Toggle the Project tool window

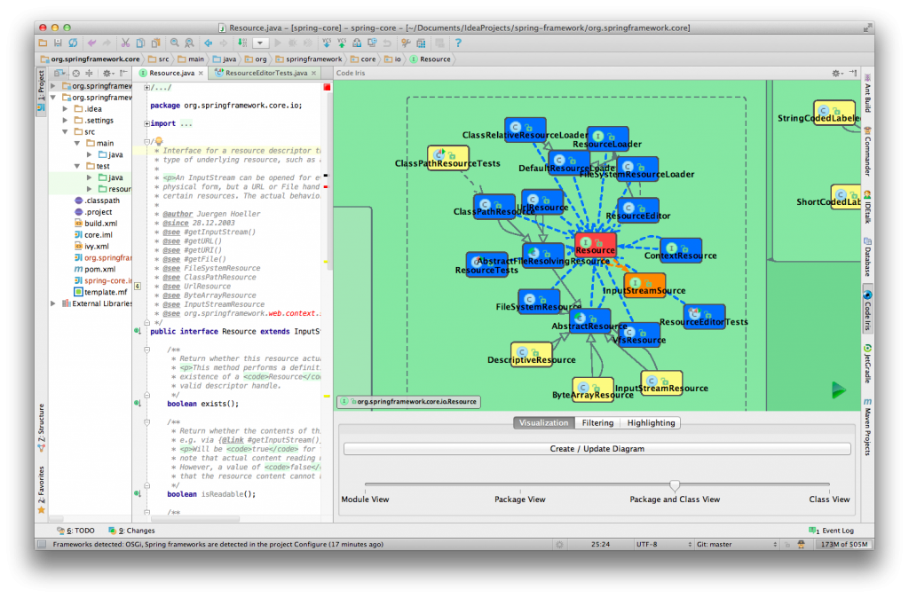pyautogui.click(x=40, y=84)
